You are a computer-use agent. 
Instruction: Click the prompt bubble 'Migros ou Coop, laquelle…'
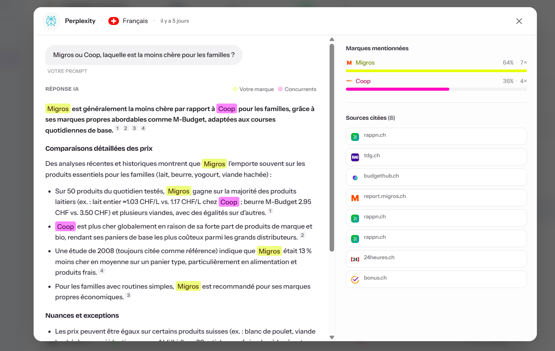tap(144, 55)
